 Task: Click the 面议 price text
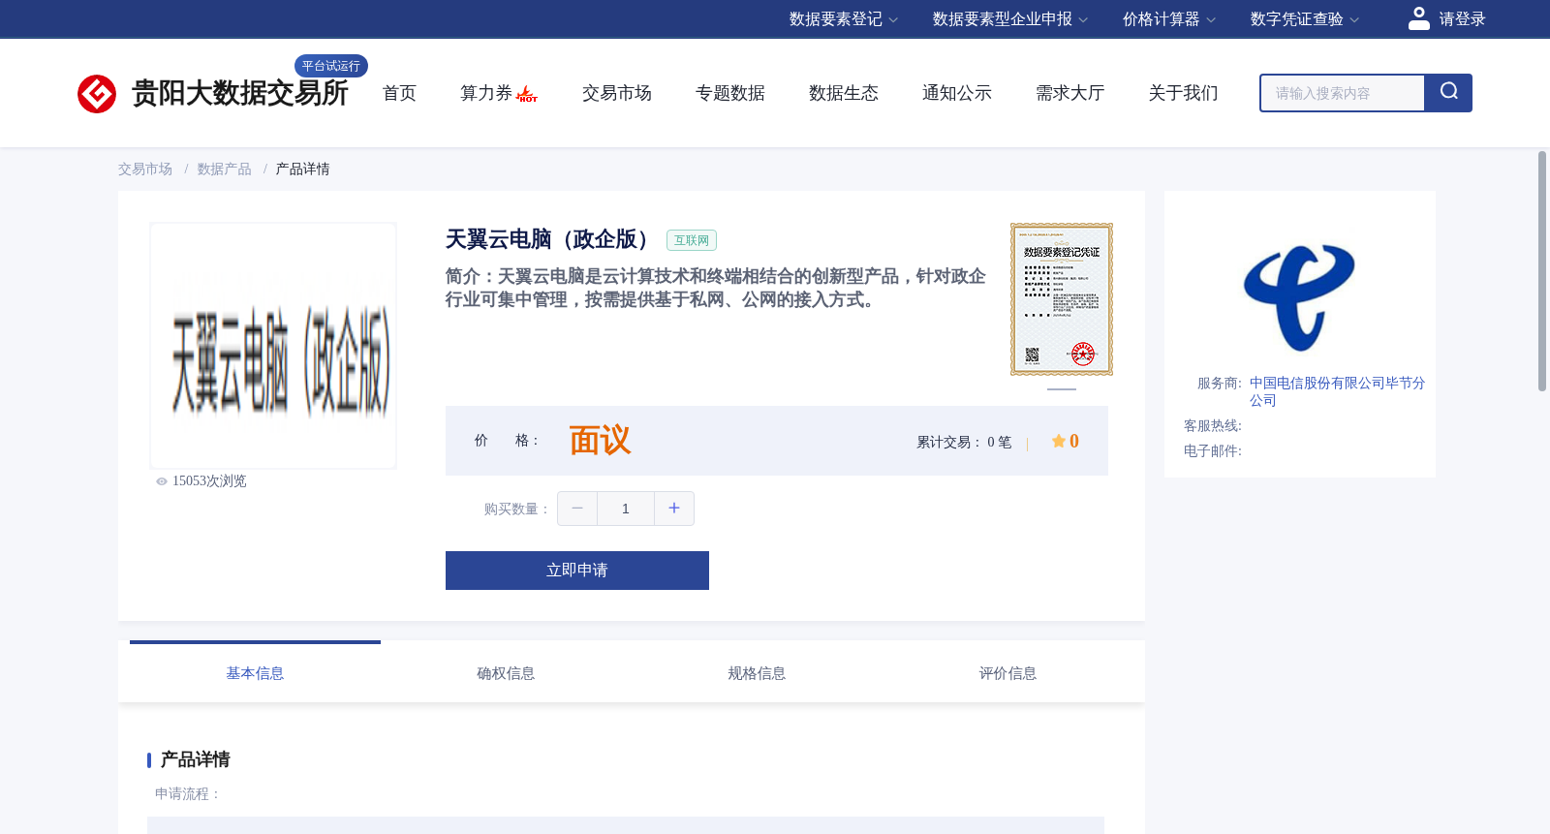click(601, 441)
